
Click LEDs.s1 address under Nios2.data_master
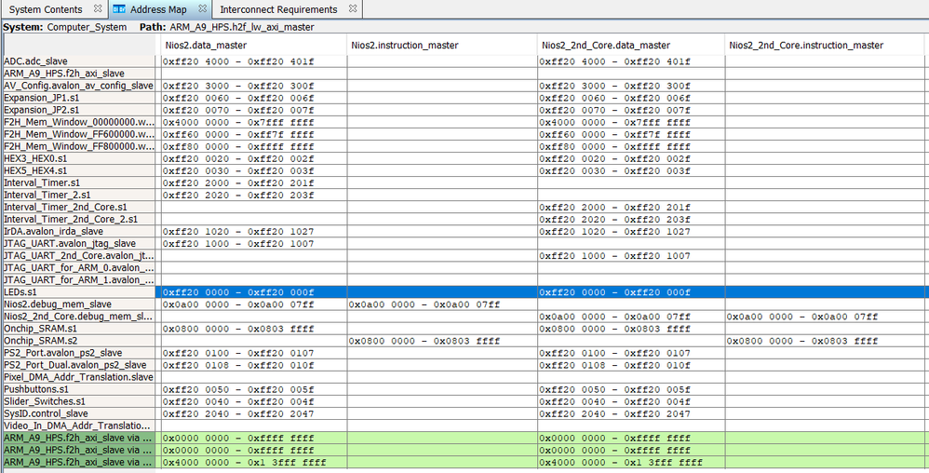click(x=237, y=292)
